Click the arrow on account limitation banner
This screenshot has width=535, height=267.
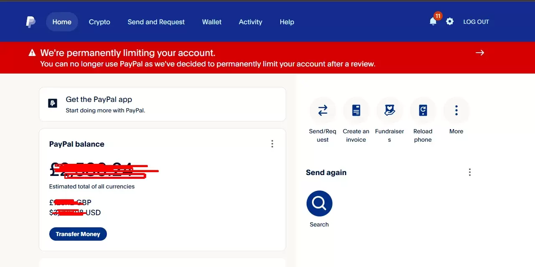[x=480, y=53]
